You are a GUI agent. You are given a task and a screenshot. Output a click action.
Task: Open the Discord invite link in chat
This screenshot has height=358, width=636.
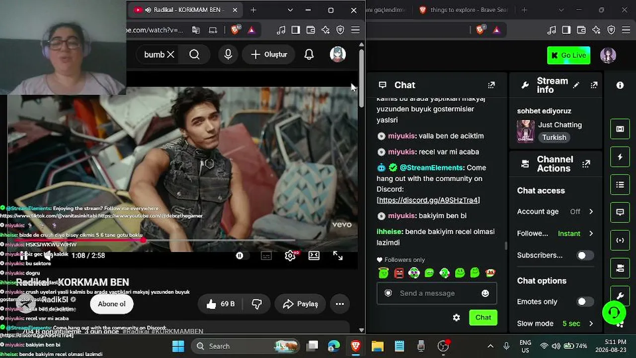(x=428, y=200)
